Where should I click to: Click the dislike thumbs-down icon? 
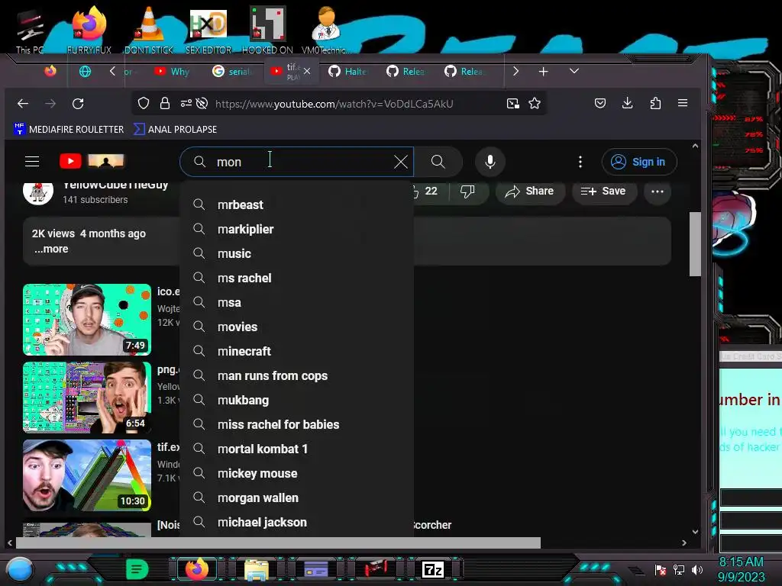467,192
